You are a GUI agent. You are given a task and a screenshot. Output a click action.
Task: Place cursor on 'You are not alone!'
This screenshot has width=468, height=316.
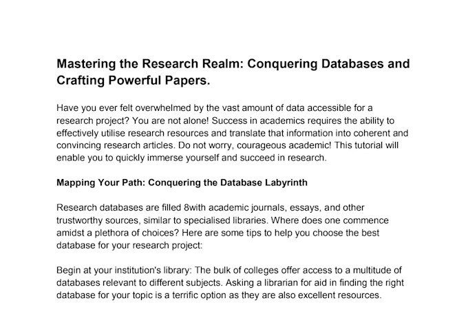tap(171, 120)
